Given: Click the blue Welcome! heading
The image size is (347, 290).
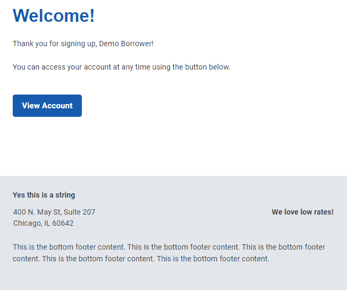Looking at the screenshot, I should coord(54,15).
